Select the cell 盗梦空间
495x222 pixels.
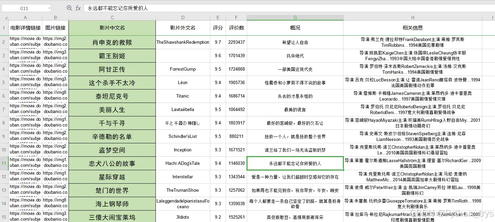112,150
